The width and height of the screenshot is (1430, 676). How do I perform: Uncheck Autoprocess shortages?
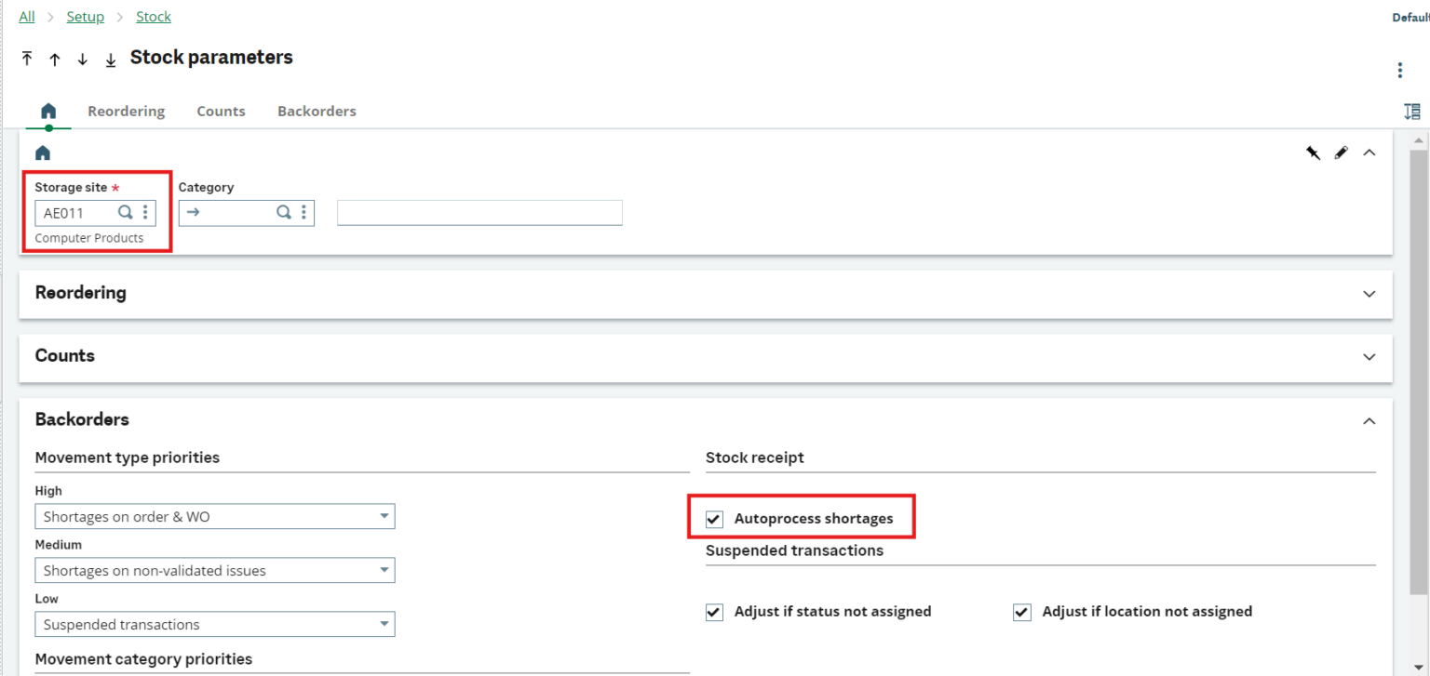point(714,519)
